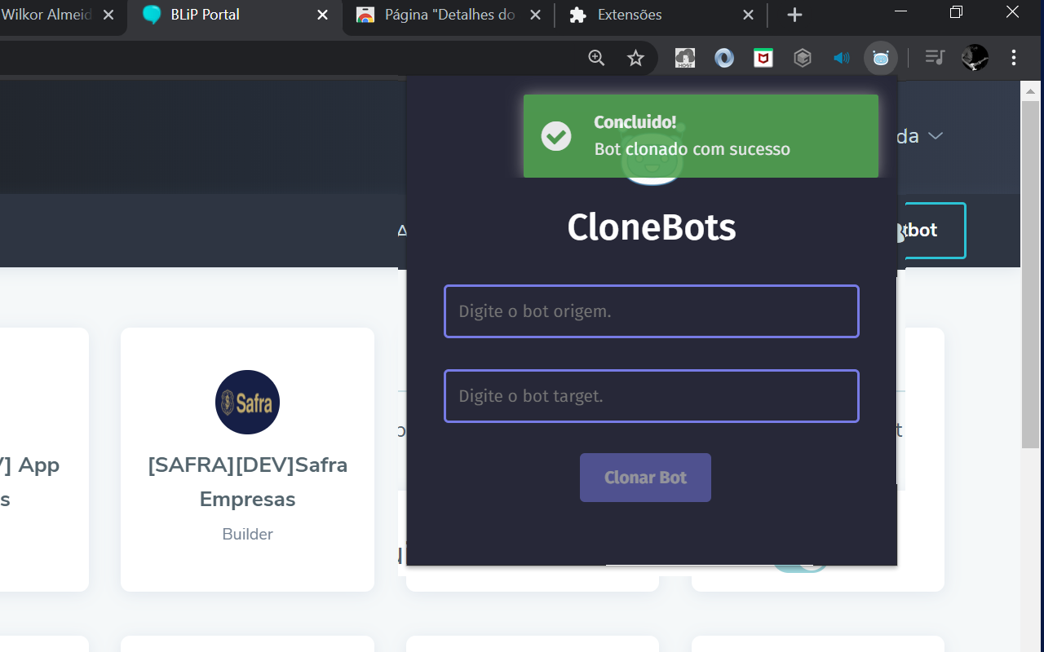Viewport: 1044px width, 652px height.
Task: Open the CloneBots robot extension icon
Action: [880, 58]
